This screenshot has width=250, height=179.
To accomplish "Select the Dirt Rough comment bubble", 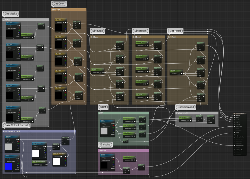I will click(x=140, y=31).
